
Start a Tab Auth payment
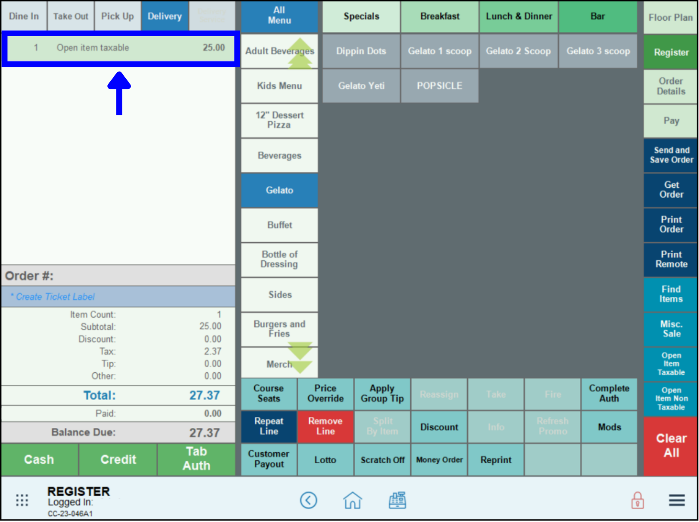pos(196,459)
